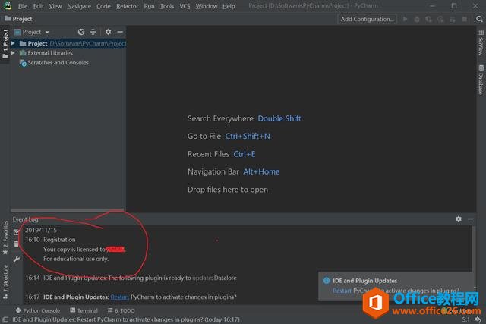Image resolution: width=486 pixels, height=324 pixels.
Task: Open the Window menu
Action: [x=207, y=6]
